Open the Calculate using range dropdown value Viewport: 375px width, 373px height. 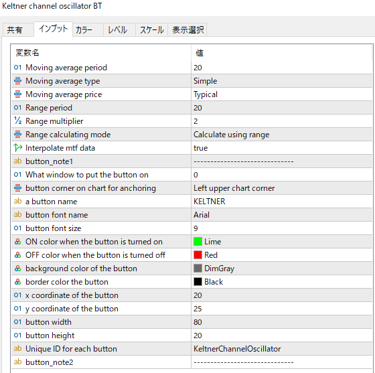281,135
